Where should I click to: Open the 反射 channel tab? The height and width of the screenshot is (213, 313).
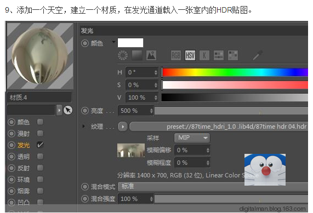(x=24, y=168)
